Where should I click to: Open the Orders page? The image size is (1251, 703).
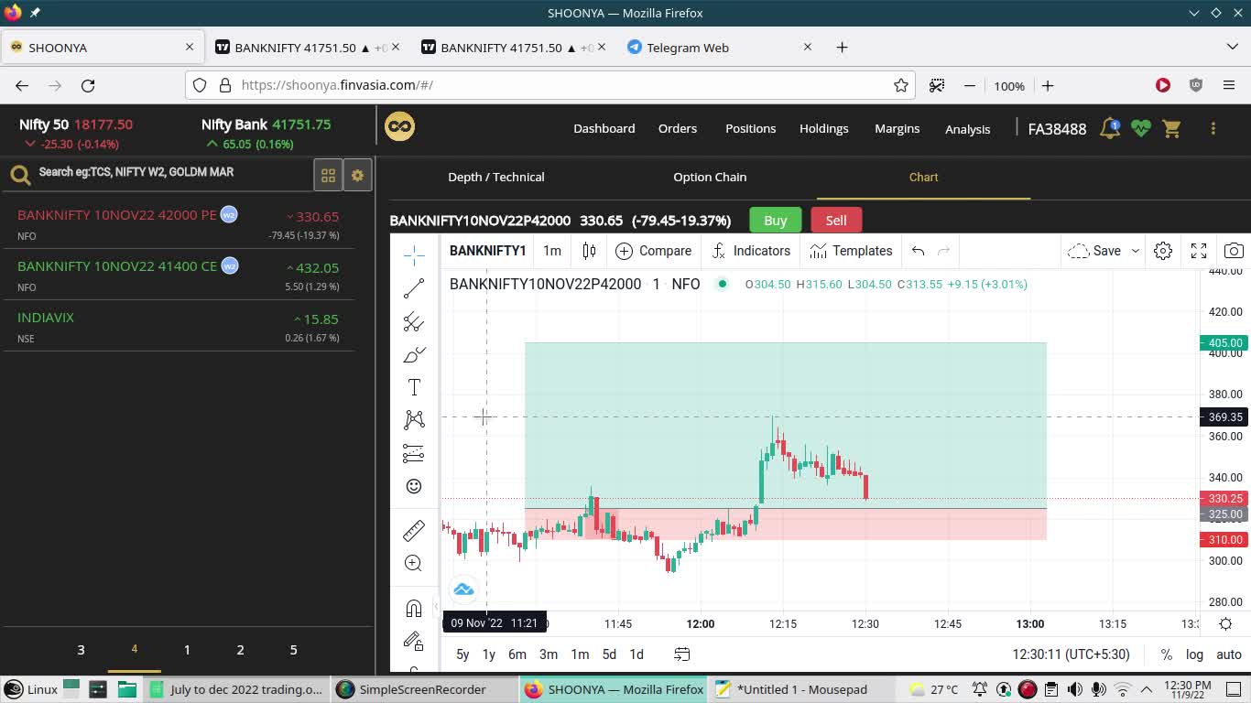pos(678,128)
